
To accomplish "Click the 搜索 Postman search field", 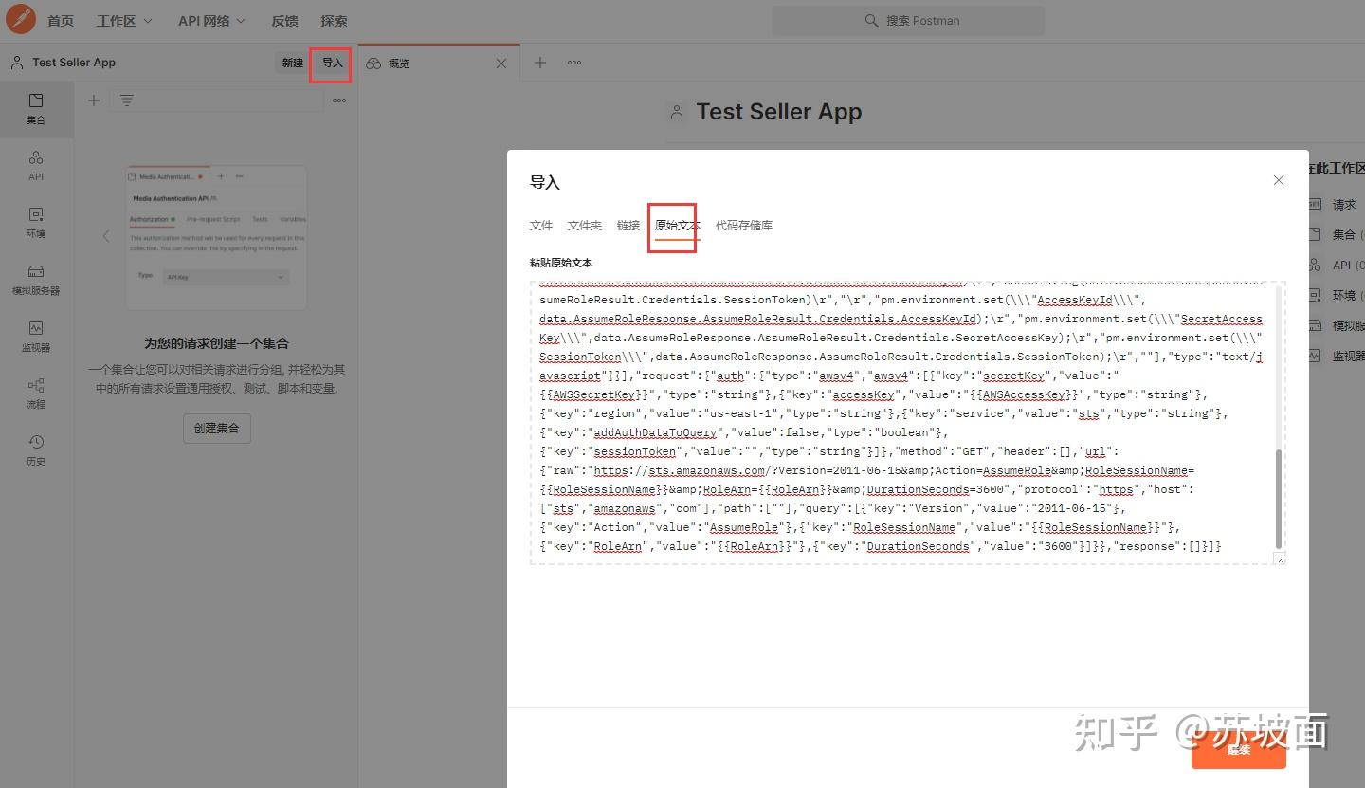I will [908, 20].
